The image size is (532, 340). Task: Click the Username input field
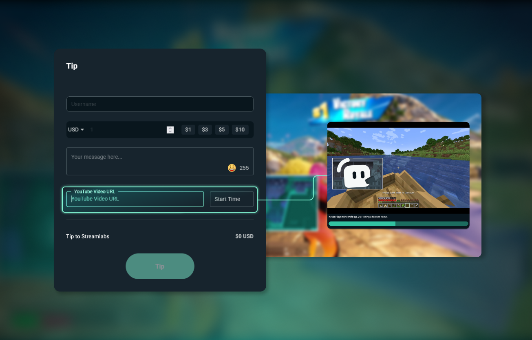(x=160, y=104)
